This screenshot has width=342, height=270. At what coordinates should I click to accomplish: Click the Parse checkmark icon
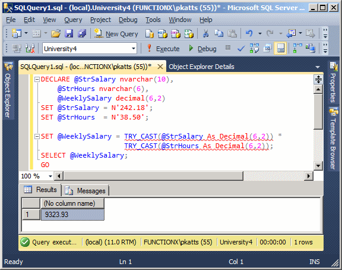coord(241,48)
